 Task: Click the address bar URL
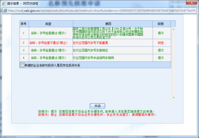pyautogui.click(x=102, y=11)
